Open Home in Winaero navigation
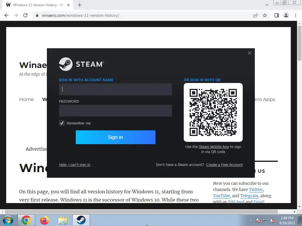The height and width of the screenshot is (226, 302). (x=26, y=99)
